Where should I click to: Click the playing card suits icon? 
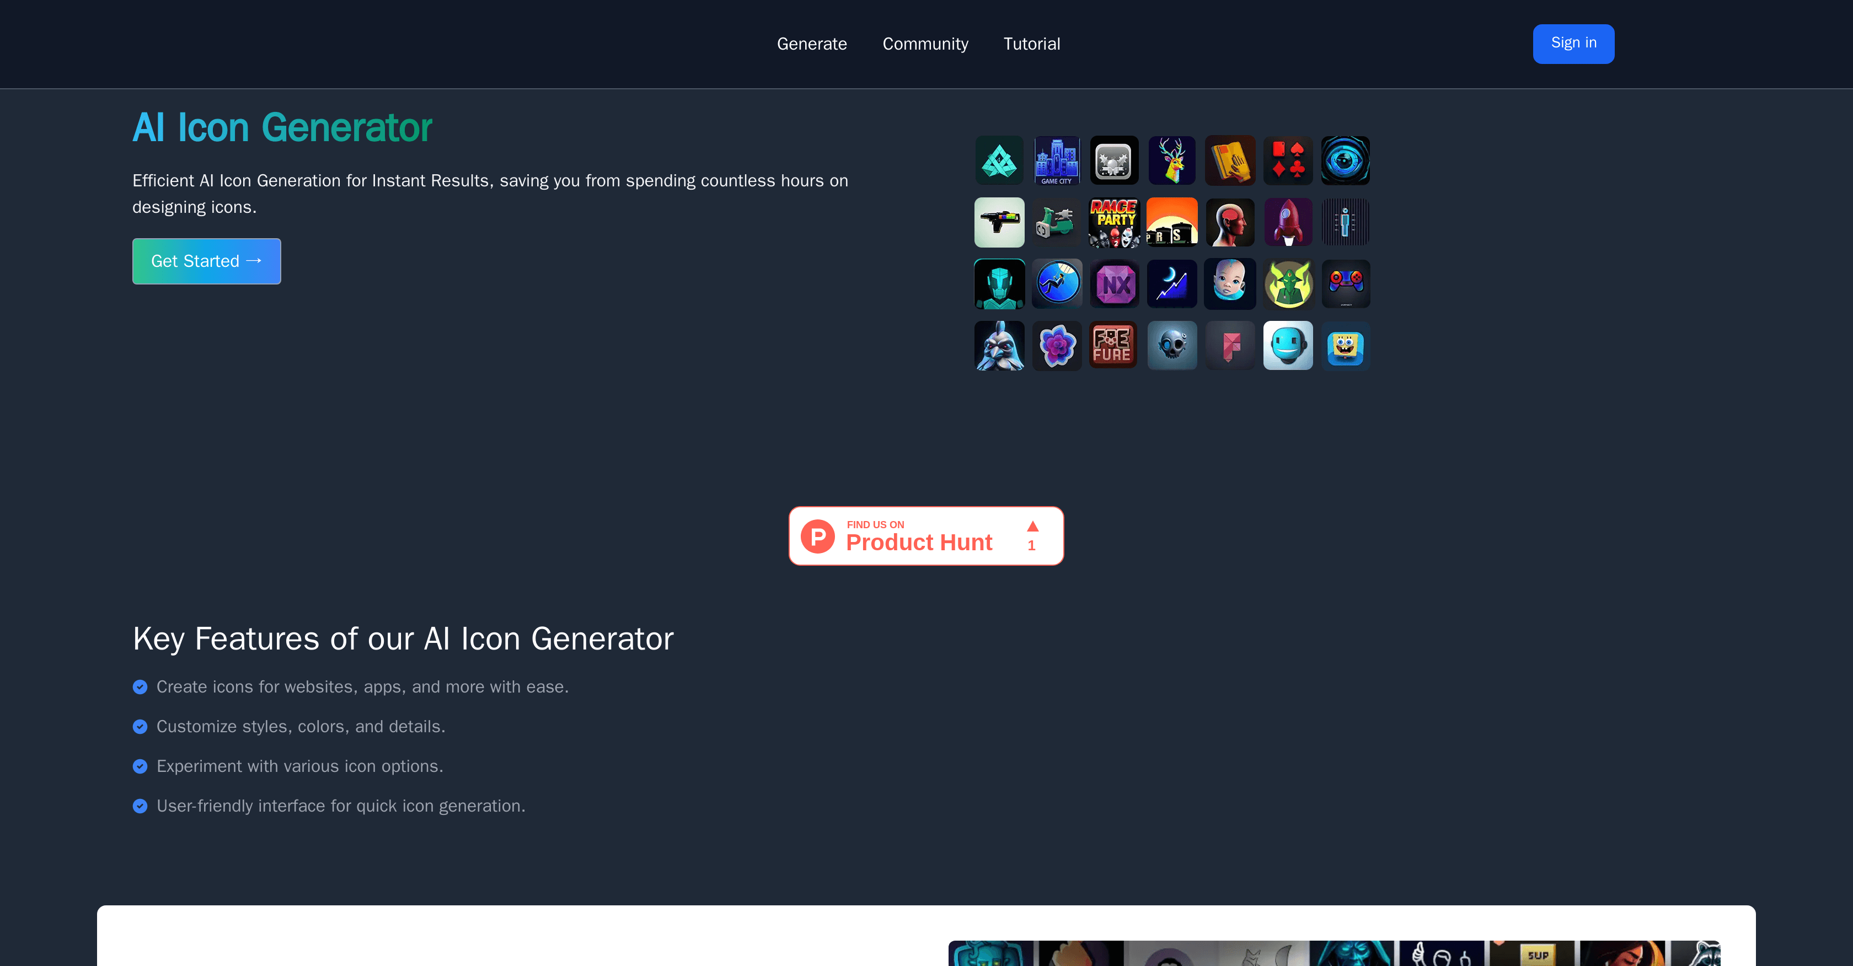point(1288,160)
